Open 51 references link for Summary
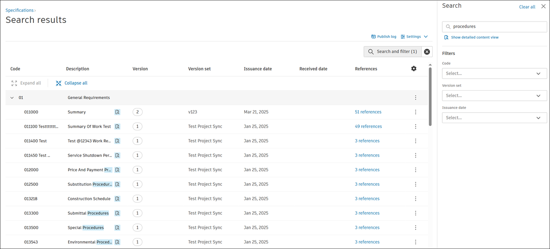This screenshot has width=550, height=249. (x=368, y=112)
